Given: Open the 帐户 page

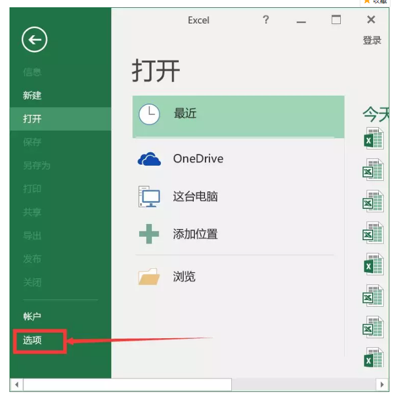Looking at the screenshot, I should (x=32, y=316).
